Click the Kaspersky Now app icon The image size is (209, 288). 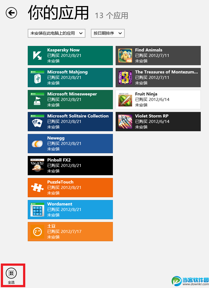point(37,56)
